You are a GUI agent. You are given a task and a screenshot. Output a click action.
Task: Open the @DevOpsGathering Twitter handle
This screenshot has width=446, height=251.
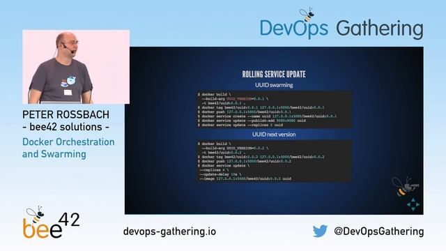[379, 231]
